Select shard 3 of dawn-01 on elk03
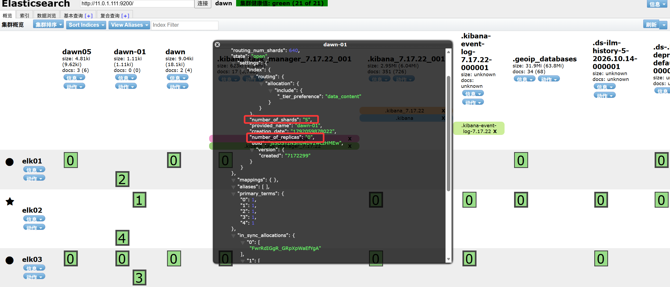Screen dimensions: 670x287 pyautogui.click(x=140, y=277)
